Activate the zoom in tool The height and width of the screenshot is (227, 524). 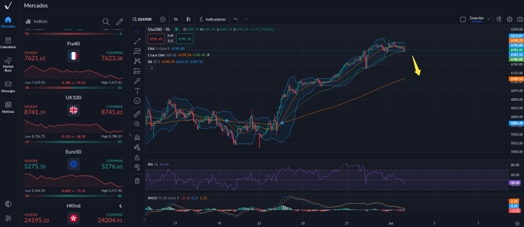coord(137,124)
